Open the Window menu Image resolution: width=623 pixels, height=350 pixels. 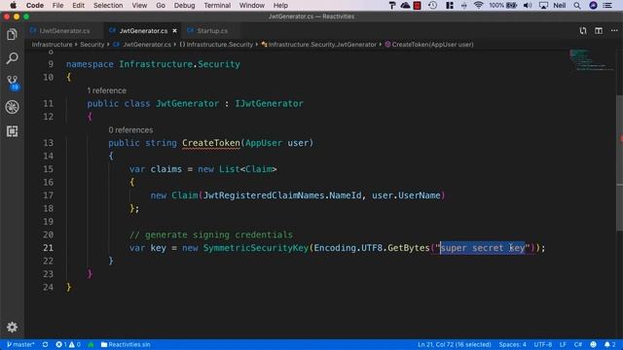(x=252, y=5)
